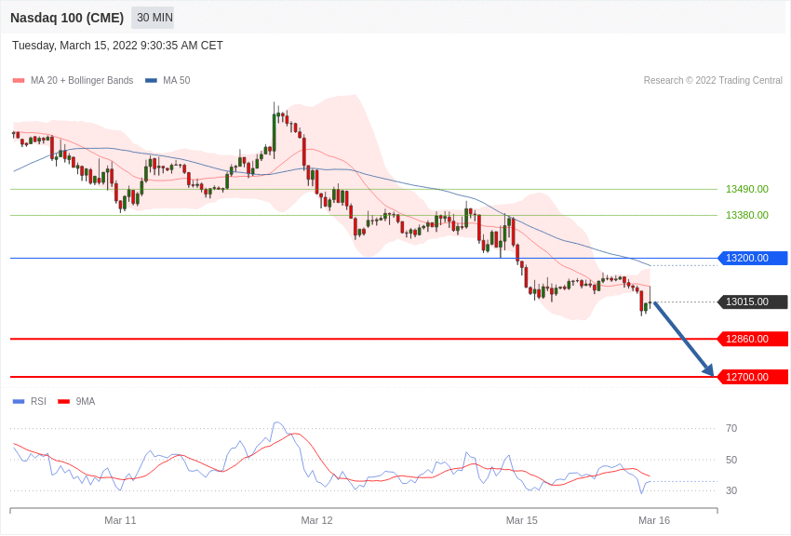Click the Mar 15 date marker

tap(522, 520)
